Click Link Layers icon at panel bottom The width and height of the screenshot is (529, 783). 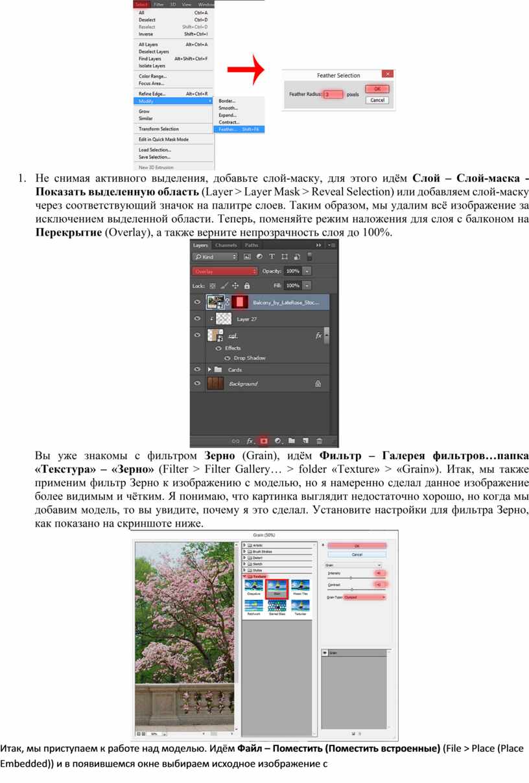pyautogui.click(x=236, y=440)
